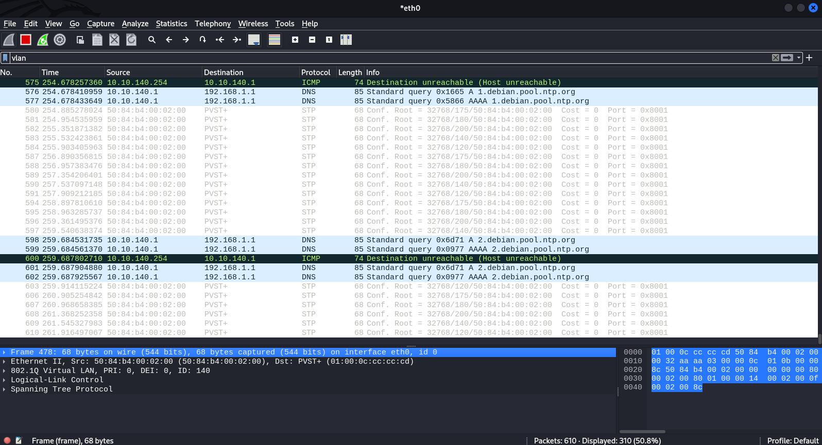Expand the Frame 478 details row
Screen dimensions: 822x445
[x=4, y=352]
